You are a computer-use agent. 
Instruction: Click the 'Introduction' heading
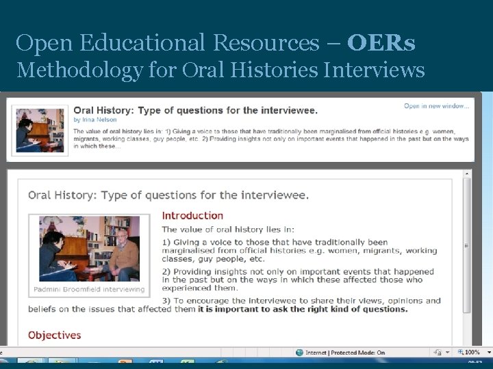(192, 215)
